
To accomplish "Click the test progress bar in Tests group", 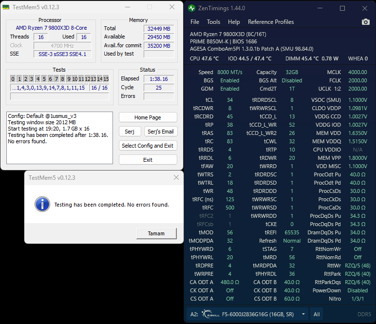I will click(x=59, y=96).
